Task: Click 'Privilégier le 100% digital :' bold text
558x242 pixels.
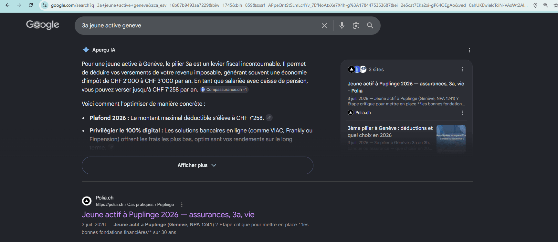Action: (x=126, y=131)
